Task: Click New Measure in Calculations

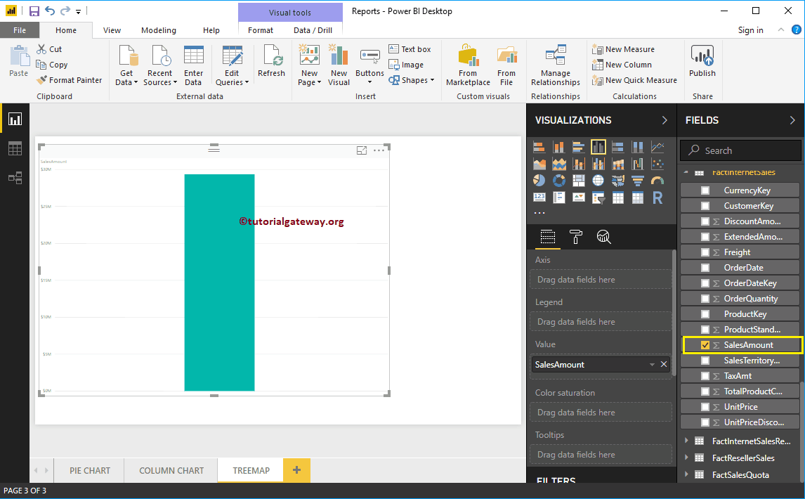Action: pyautogui.click(x=623, y=49)
